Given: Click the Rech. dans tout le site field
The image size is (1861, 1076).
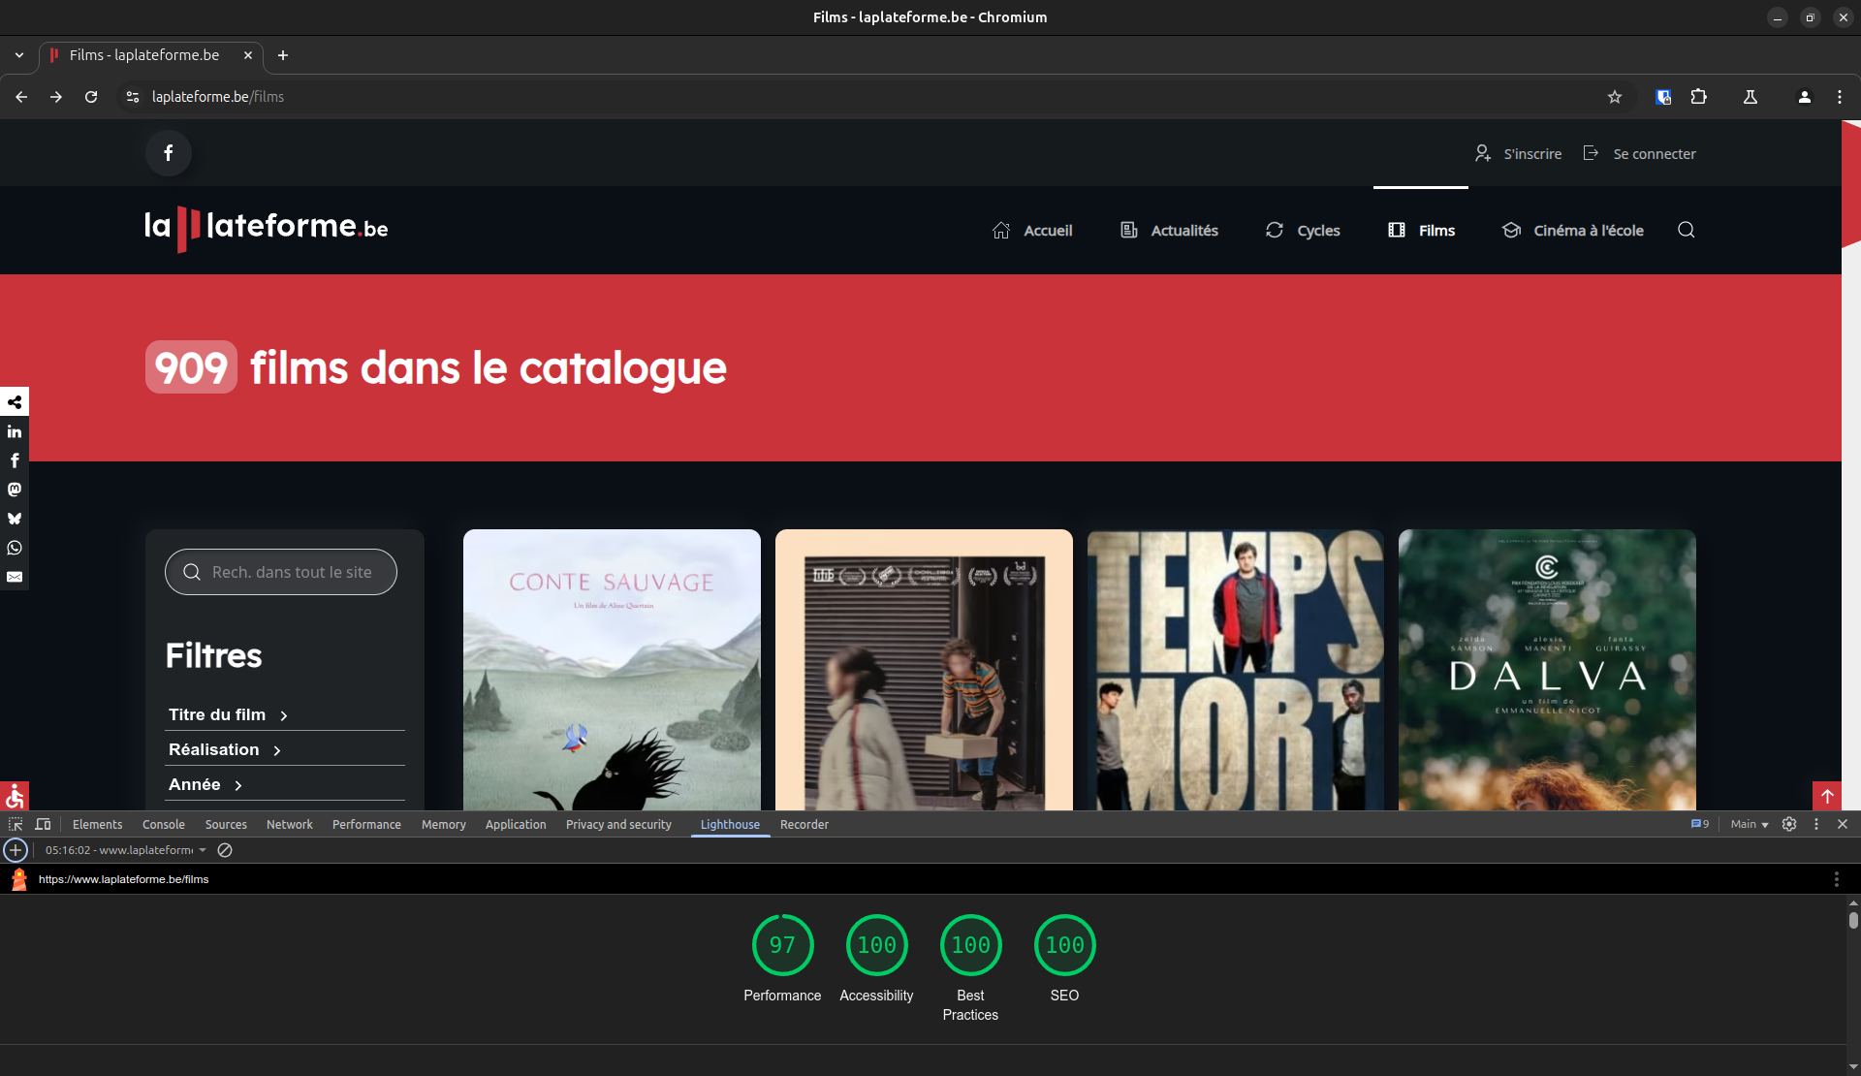Looking at the screenshot, I should [281, 572].
